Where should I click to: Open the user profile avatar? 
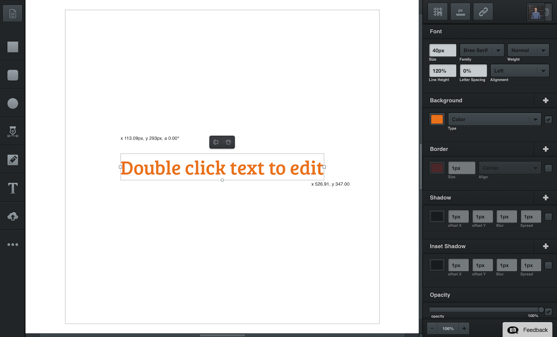click(x=535, y=12)
